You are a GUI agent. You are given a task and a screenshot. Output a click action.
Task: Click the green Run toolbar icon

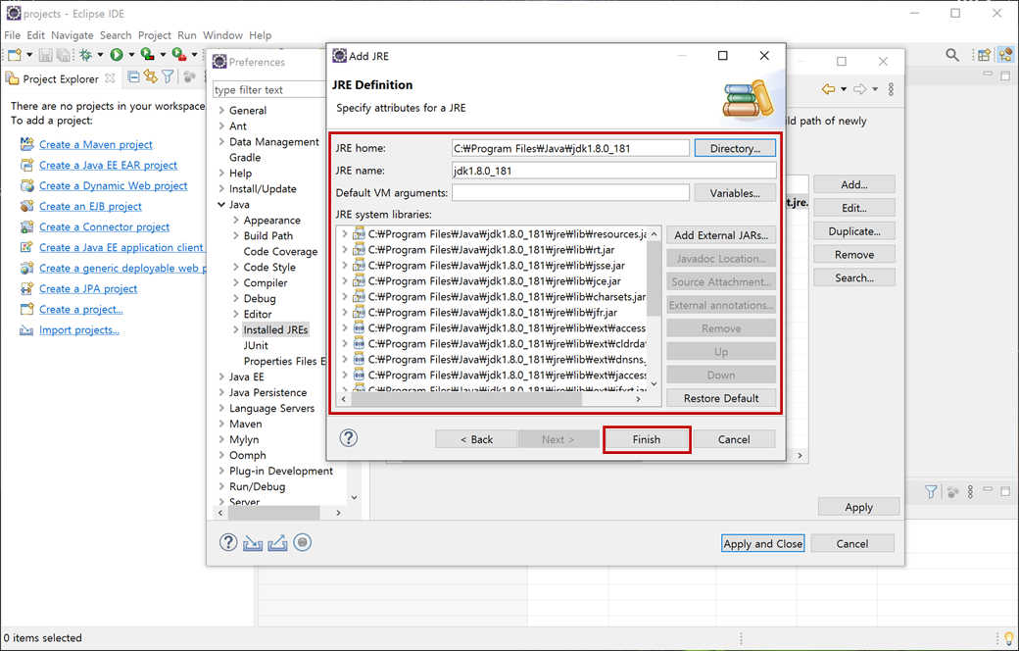coord(117,55)
